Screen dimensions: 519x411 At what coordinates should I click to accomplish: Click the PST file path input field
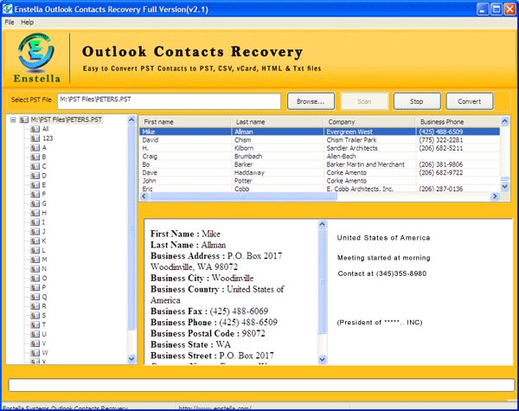(169, 101)
